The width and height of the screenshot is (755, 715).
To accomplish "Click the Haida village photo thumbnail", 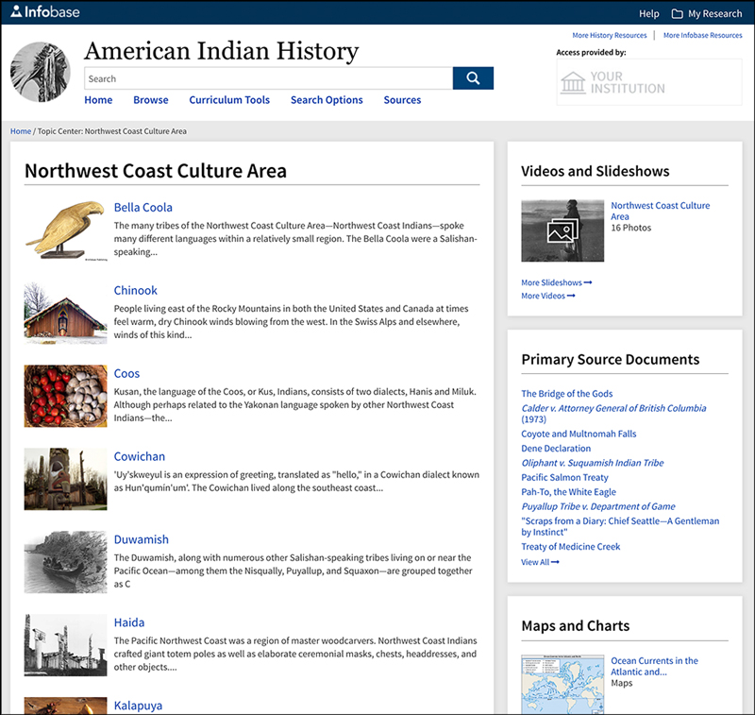I will tap(65, 645).
